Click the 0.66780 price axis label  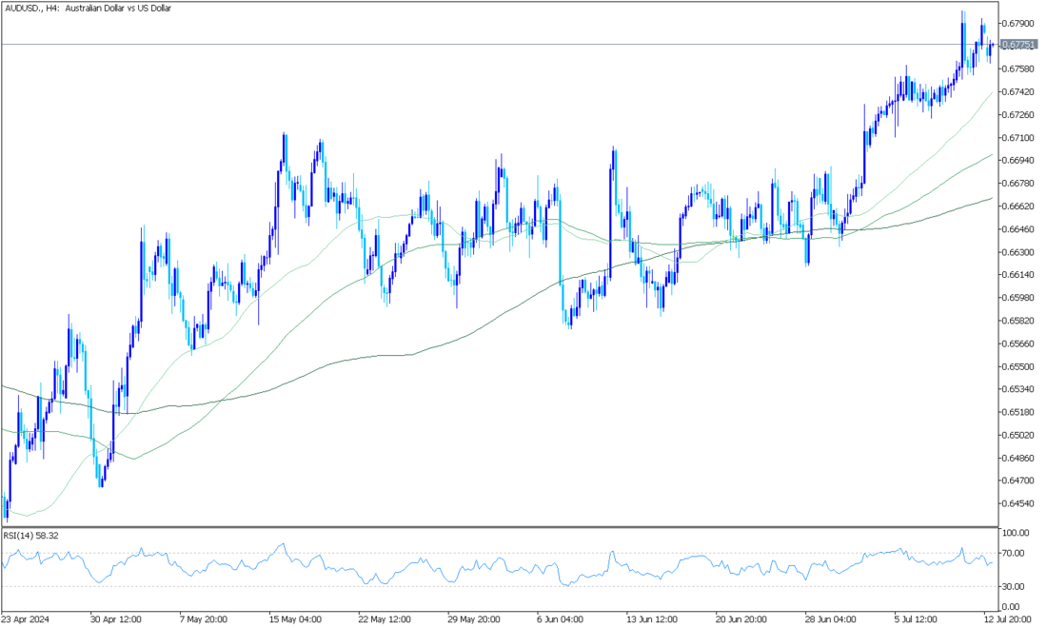pyautogui.click(x=1018, y=183)
